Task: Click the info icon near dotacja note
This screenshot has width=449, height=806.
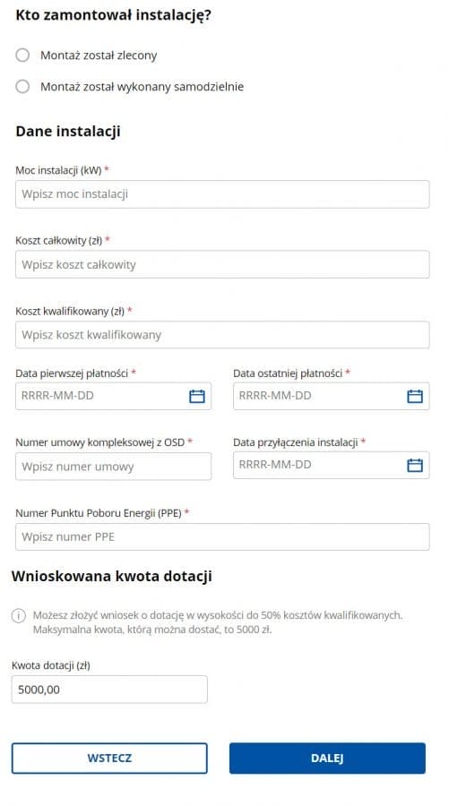Action: click(19, 615)
